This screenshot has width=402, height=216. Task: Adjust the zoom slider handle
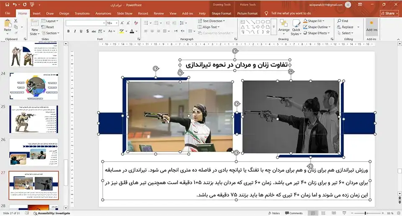pos(366,213)
